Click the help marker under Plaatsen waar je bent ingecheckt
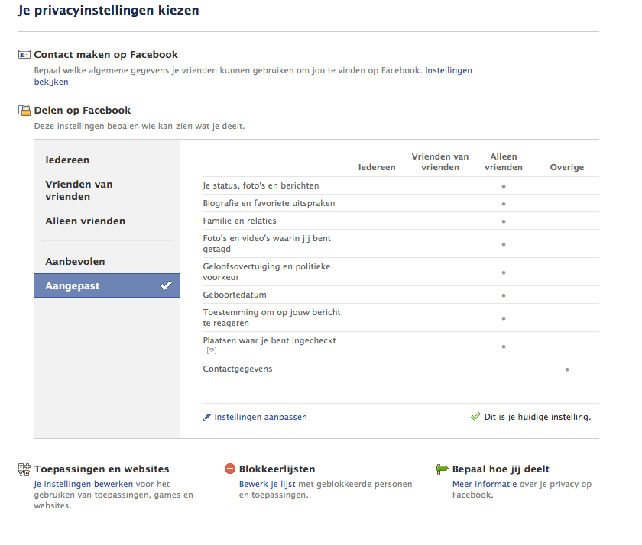 point(212,351)
